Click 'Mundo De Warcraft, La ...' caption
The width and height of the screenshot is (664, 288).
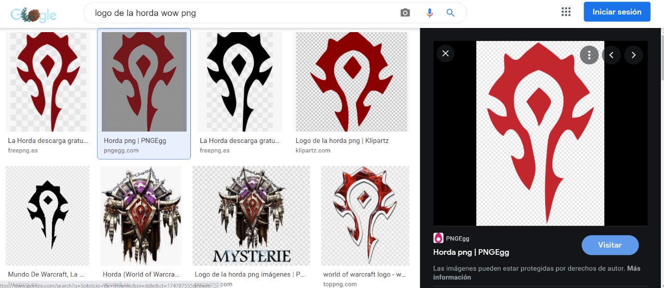click(46, 275)
